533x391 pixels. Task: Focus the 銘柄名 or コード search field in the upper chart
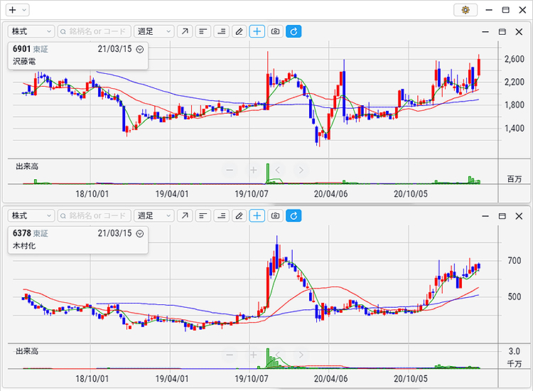click(94, 31)
